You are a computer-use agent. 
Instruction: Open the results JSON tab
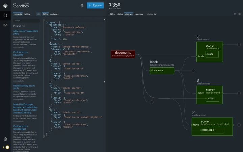pyautogui.click(x=112, y=14)
